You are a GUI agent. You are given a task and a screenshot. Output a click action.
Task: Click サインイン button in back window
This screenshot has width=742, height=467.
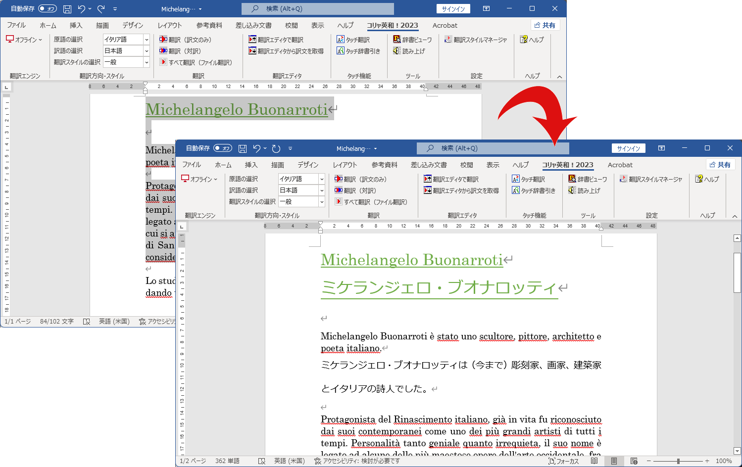(453, 9)
